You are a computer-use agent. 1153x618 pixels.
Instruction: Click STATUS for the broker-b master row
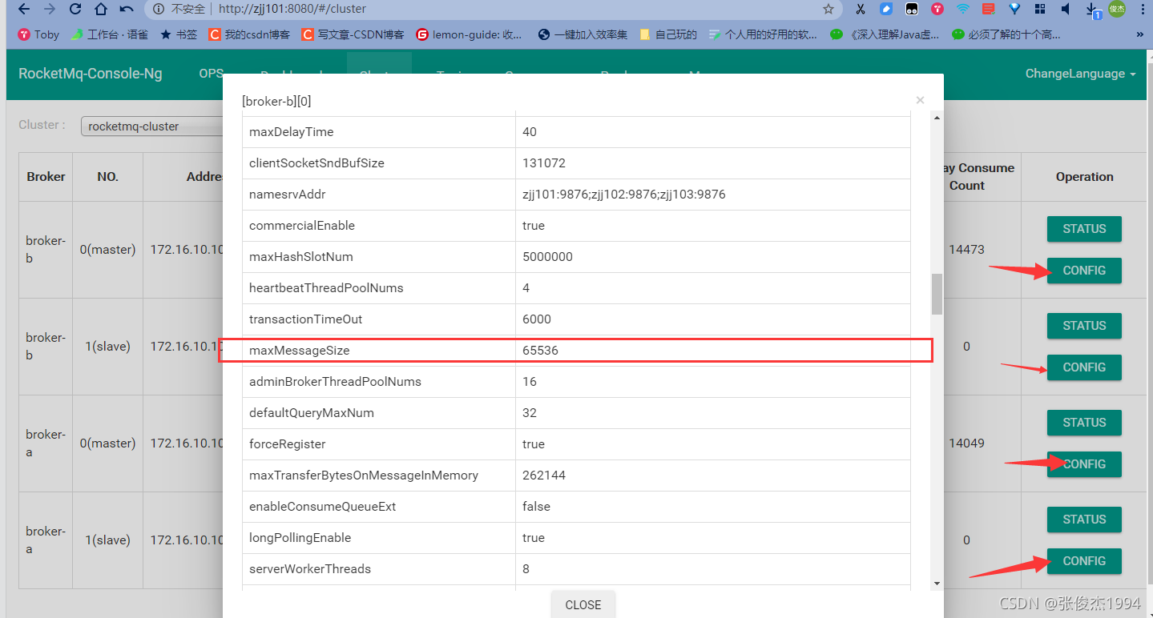[x=1084, y=229]
